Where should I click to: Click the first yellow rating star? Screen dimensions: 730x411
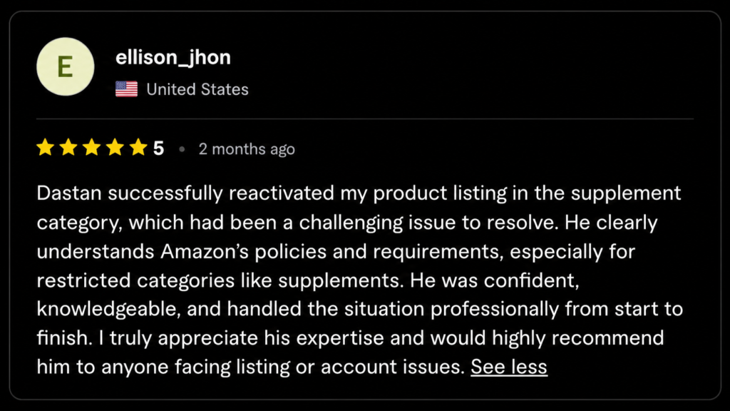[46, 148]
